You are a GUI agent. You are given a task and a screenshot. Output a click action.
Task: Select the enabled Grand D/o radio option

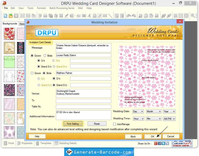tap(54, 85)
